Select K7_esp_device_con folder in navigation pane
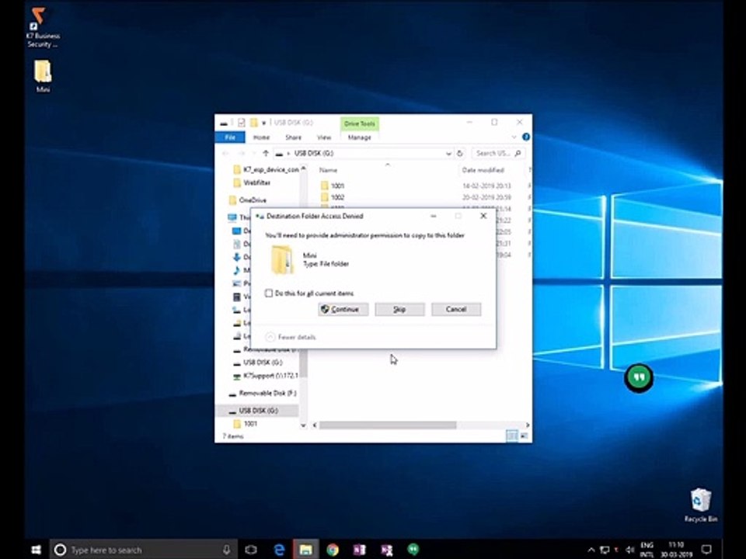The width and height of the screenshot is (746, 559). (x=266, y=170)
